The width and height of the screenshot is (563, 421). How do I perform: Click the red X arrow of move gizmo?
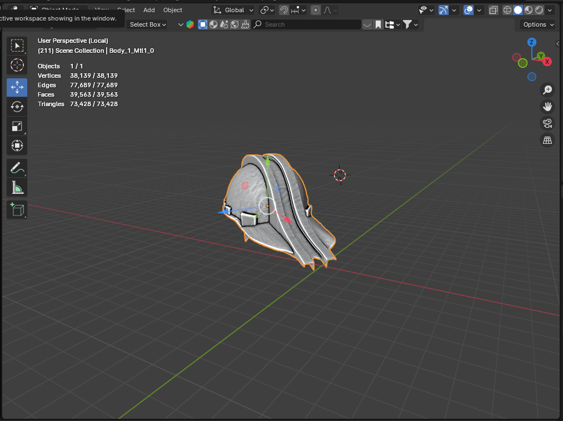[287, 219]
